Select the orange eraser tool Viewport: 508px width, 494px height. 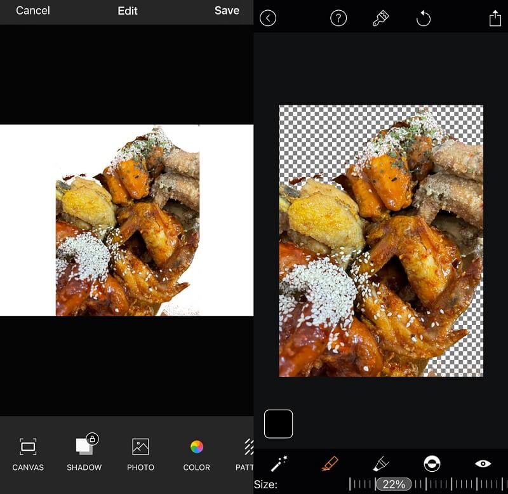coord(330,464)
